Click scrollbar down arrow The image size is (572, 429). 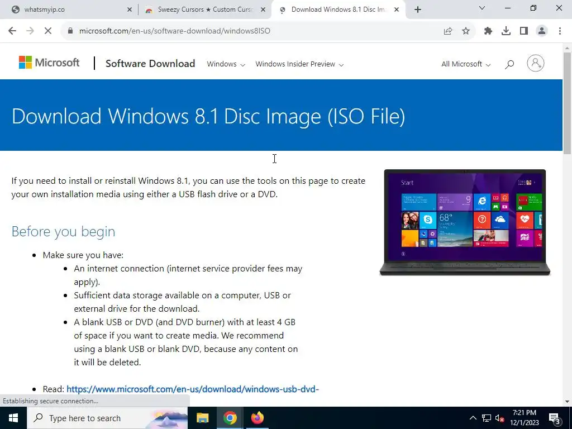pos(567,402)
